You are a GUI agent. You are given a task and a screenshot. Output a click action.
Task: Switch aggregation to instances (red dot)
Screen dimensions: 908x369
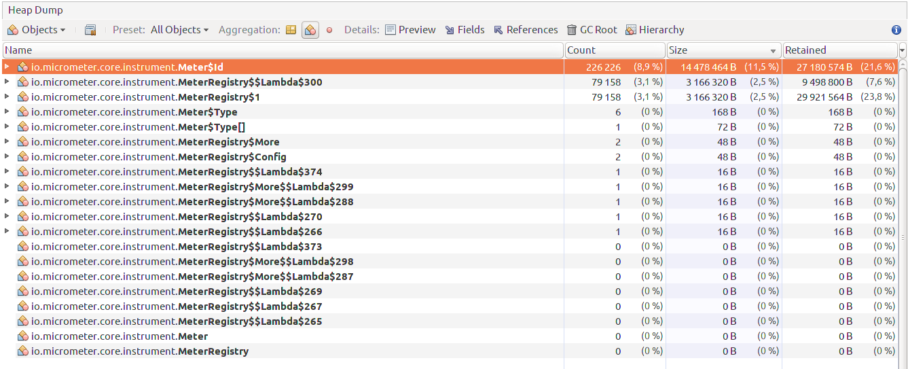point(329,30)
